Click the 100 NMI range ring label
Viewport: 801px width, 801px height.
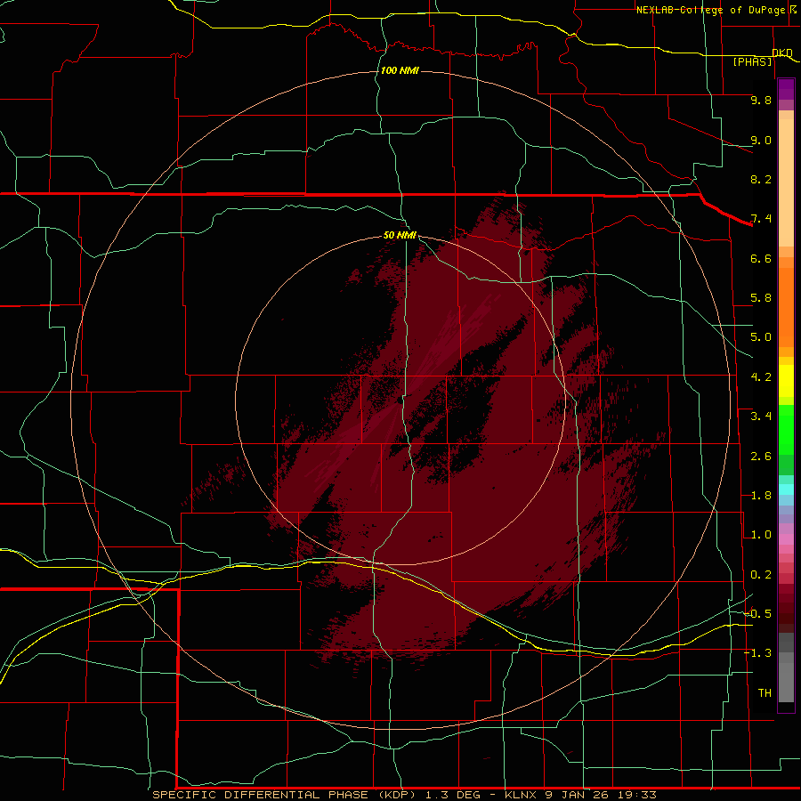(400, 70)
